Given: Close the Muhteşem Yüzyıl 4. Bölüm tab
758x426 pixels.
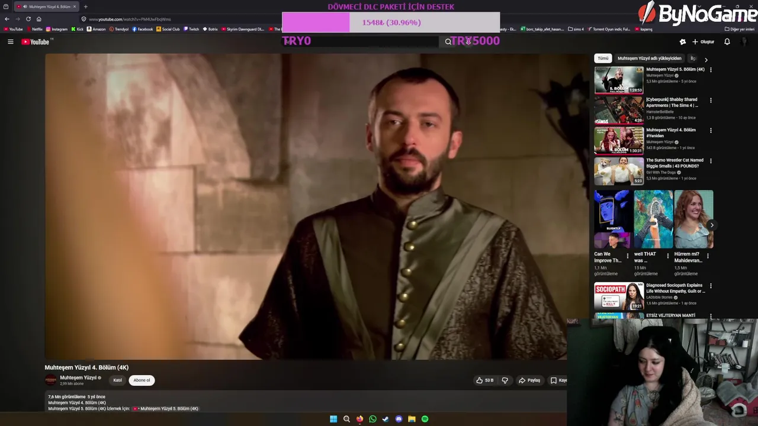Looking at the screenshot, I should click(x=75, y=7).
